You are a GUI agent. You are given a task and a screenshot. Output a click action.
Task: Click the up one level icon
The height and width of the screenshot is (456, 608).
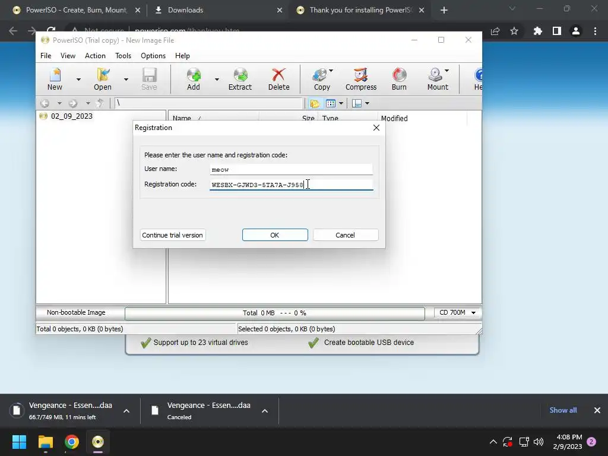coord(100,103)
